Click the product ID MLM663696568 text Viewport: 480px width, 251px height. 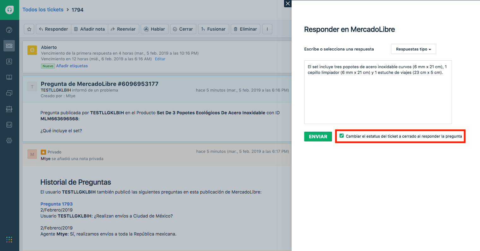(59, 119)
